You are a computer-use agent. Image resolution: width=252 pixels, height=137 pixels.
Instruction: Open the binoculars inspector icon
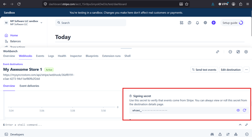click(x=212, y=134)
